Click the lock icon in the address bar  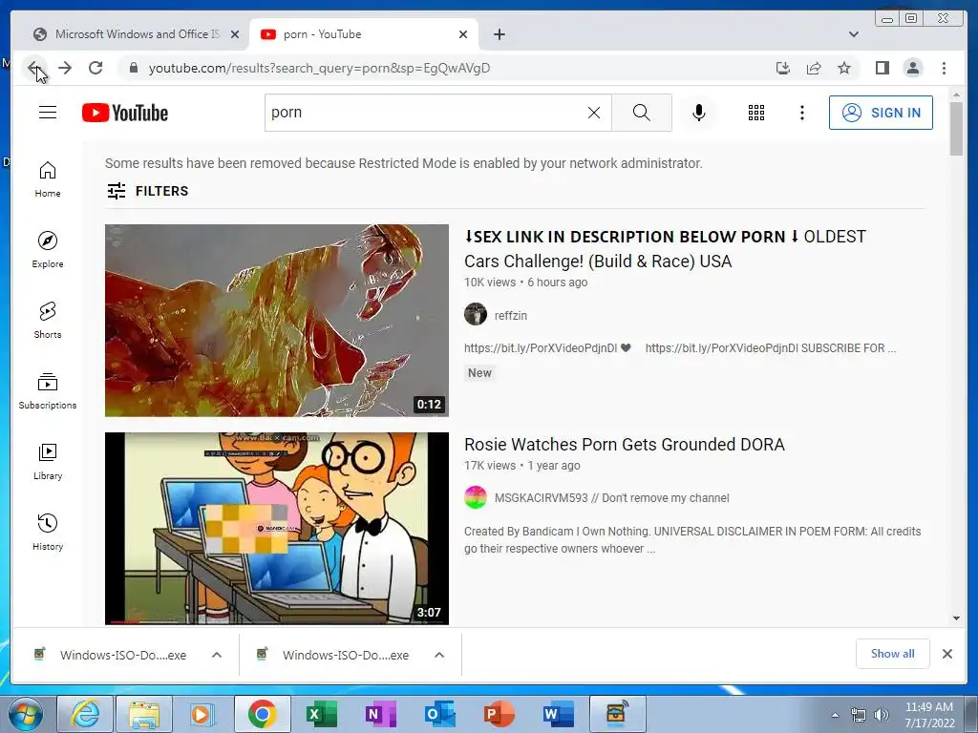coord(133,68)
